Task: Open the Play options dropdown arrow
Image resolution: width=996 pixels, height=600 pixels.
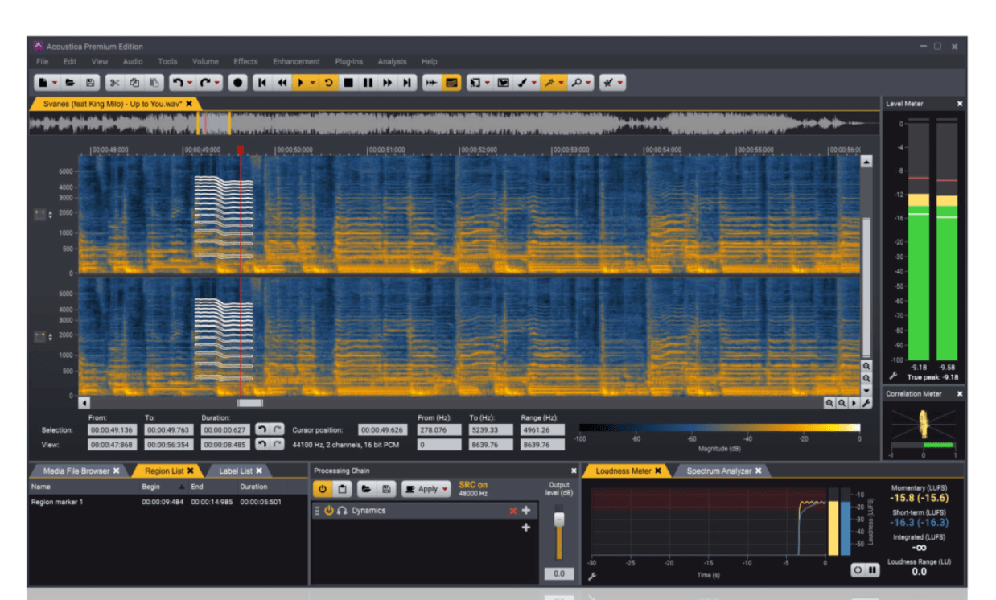Action: (312, 82)
